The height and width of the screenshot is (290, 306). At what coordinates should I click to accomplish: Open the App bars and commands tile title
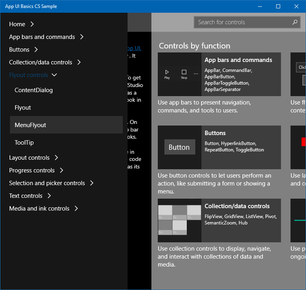click(x=238, y=60)
